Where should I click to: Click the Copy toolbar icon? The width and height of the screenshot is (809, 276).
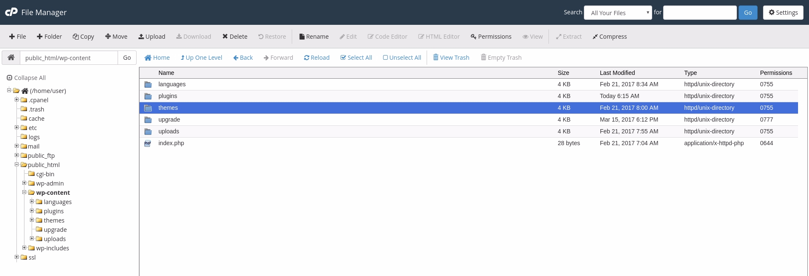point(76,37)
